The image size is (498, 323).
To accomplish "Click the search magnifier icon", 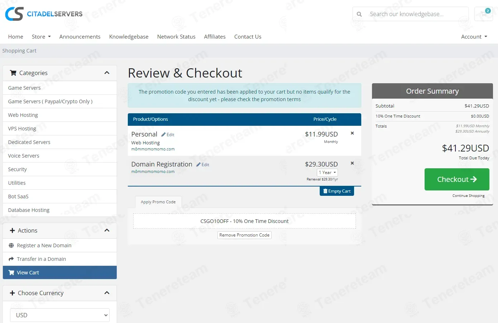I will pos(359,14).
